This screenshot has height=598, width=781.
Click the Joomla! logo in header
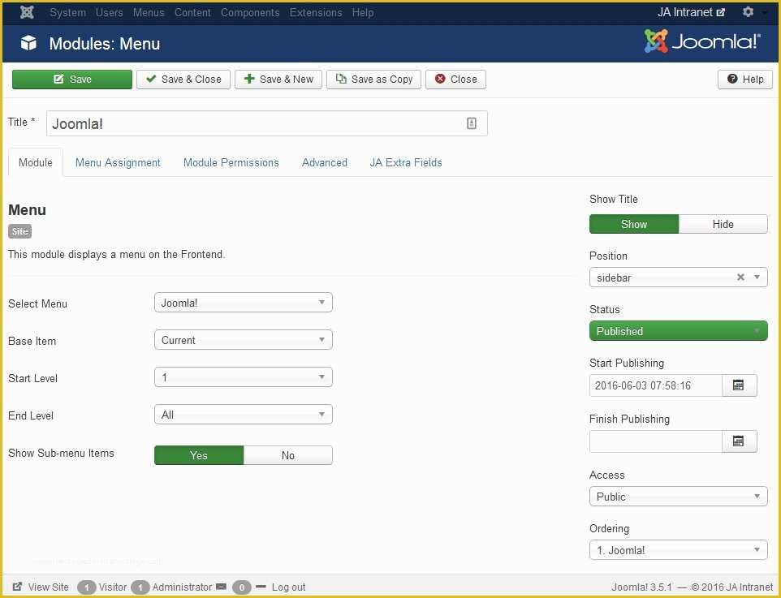(x=702, y=41)
